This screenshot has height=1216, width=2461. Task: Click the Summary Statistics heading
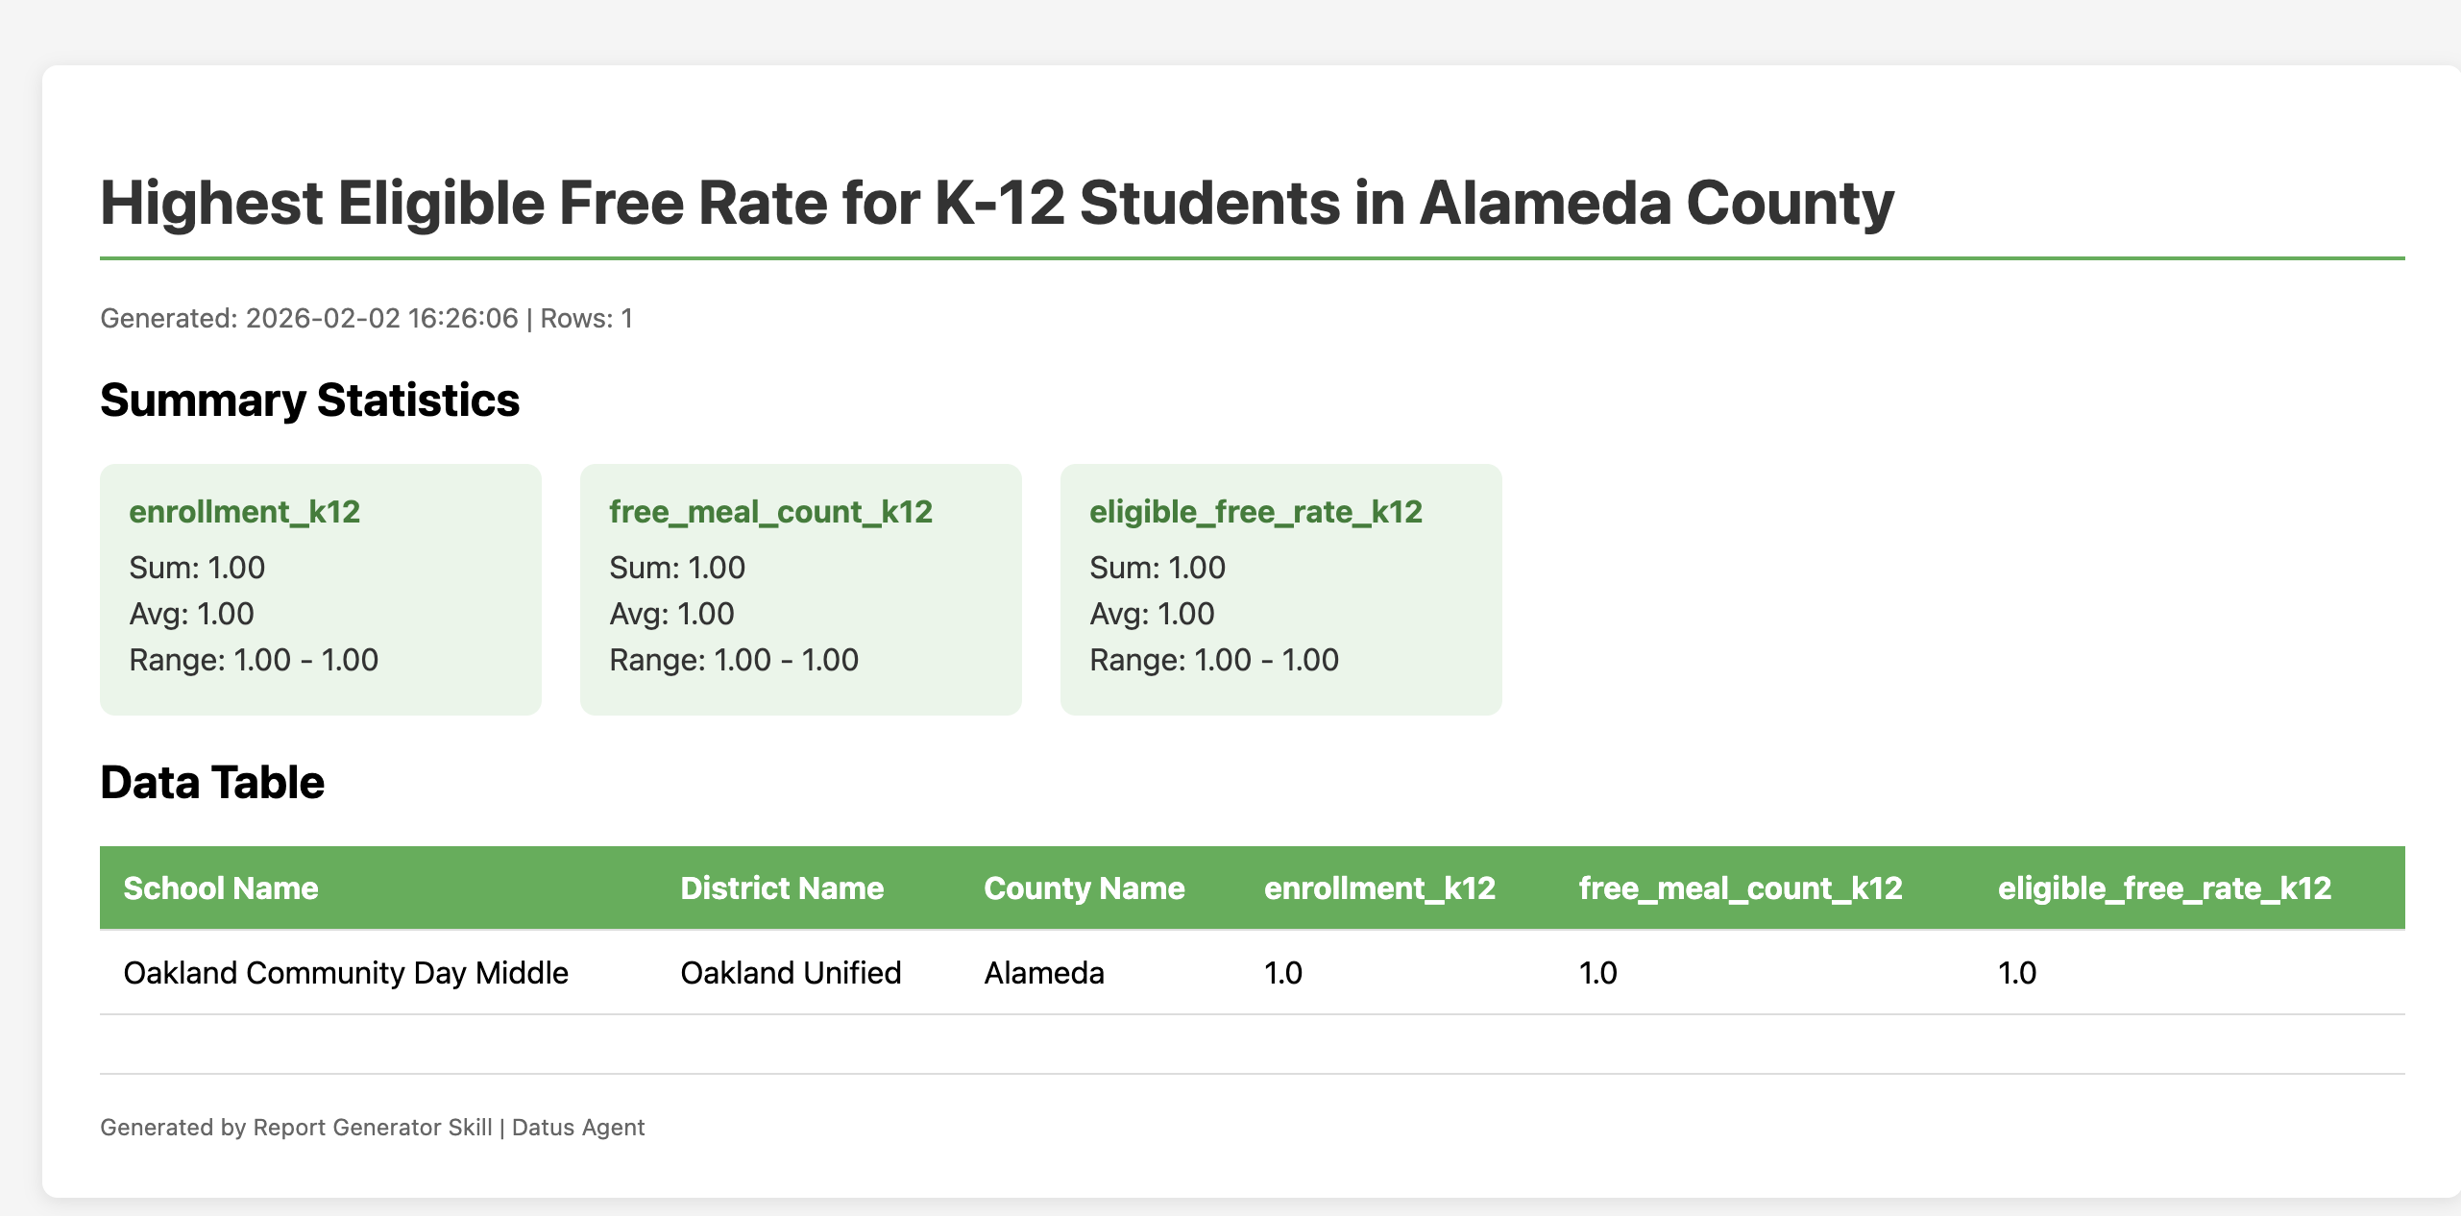pos(309,401)
